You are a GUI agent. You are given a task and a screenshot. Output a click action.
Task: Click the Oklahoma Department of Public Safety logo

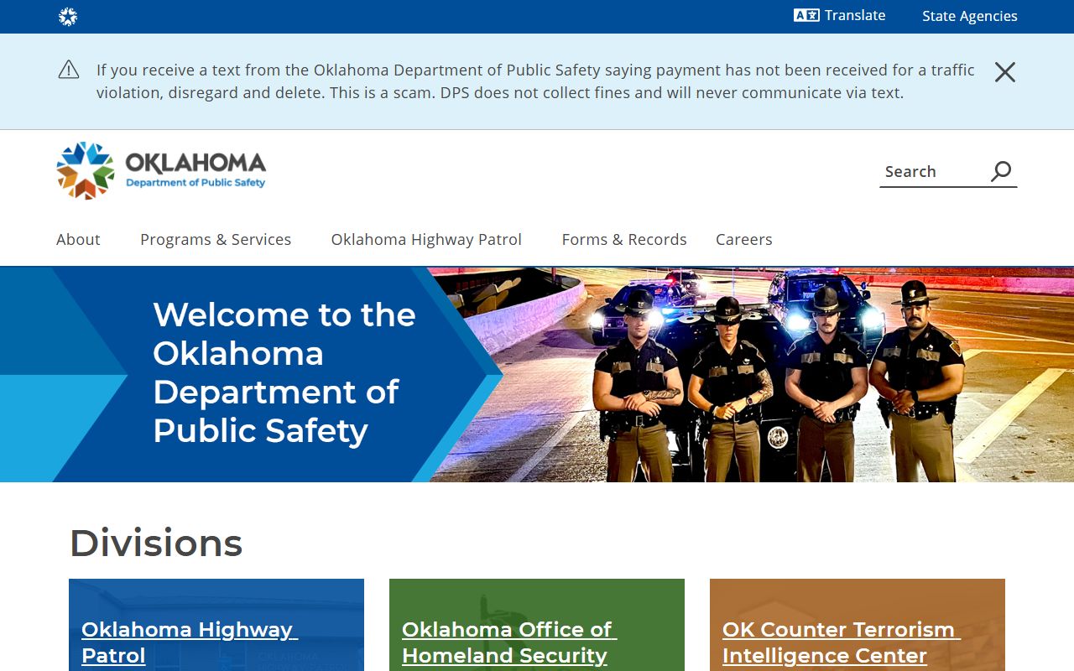(161, 170)
